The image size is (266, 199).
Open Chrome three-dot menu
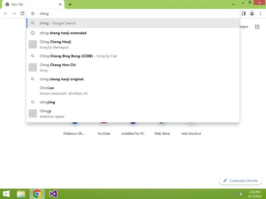(260, 13)
